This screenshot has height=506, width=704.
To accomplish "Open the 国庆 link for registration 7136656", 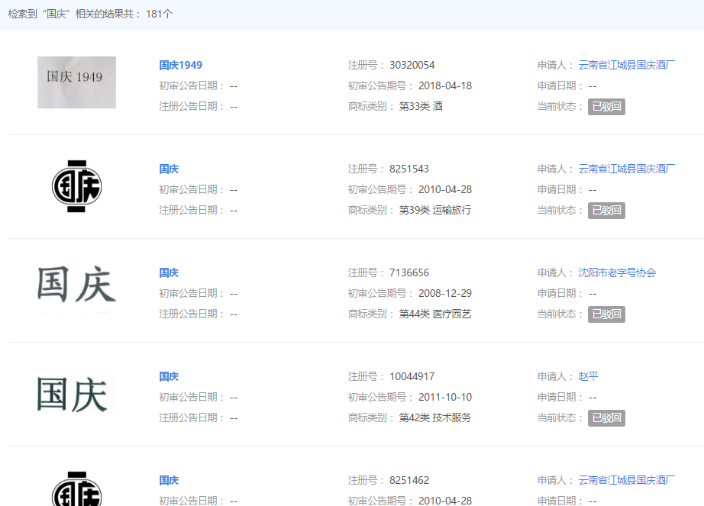I will pos(169,272).
